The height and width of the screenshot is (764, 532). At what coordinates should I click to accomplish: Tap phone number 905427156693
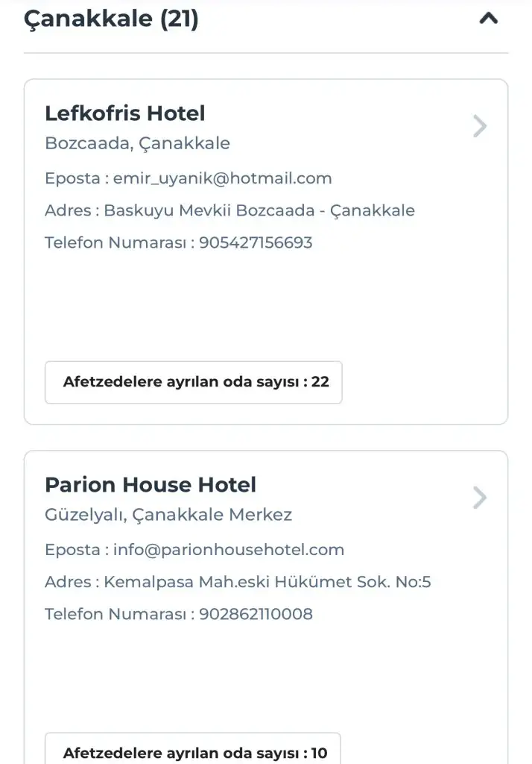pos(256,242)
